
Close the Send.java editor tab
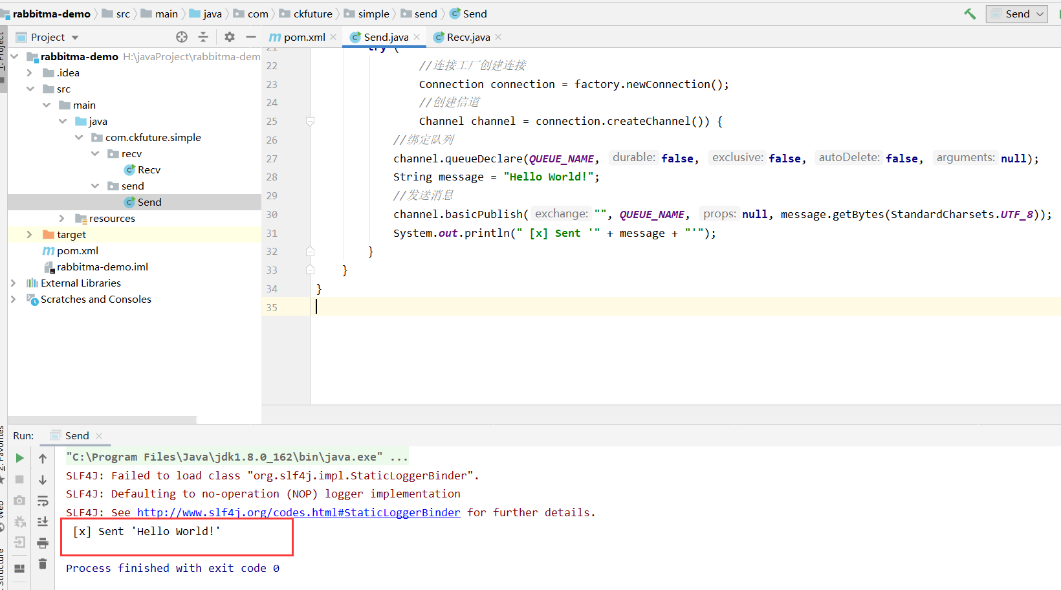coord(417,37)
